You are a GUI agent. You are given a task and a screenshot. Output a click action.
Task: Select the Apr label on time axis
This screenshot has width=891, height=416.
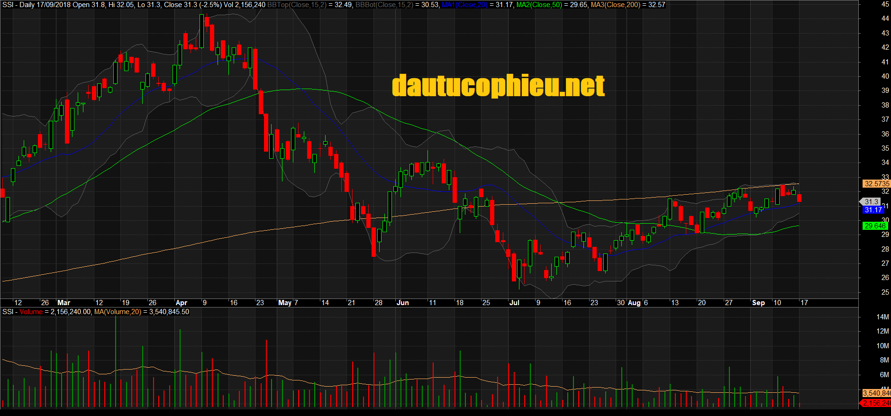tap(181, 303)
